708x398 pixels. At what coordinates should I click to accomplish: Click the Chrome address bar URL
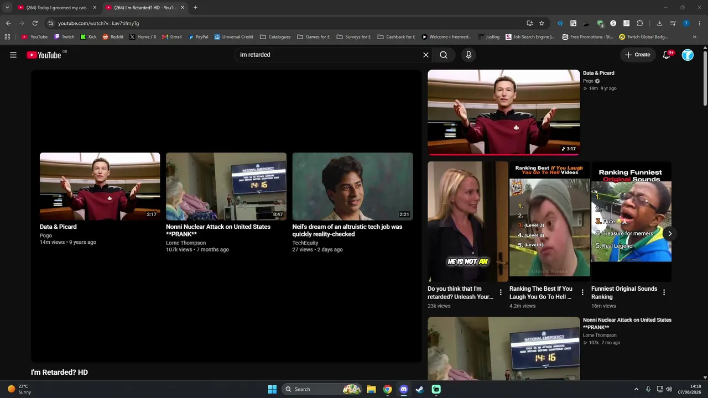[98, 23]
